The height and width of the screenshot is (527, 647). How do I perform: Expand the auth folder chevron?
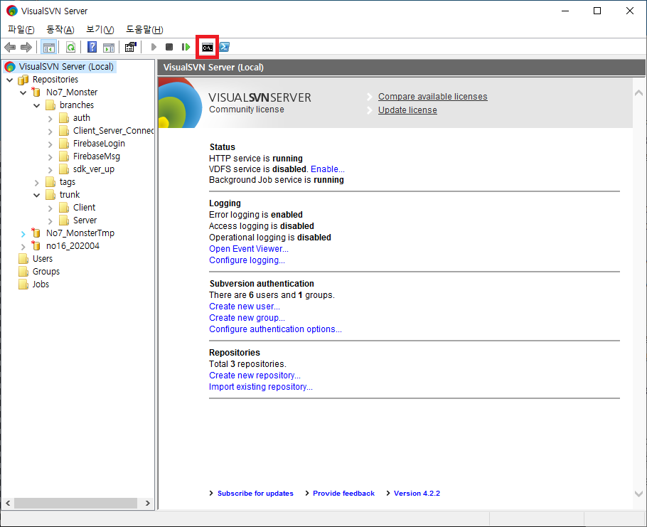(50, 119)
